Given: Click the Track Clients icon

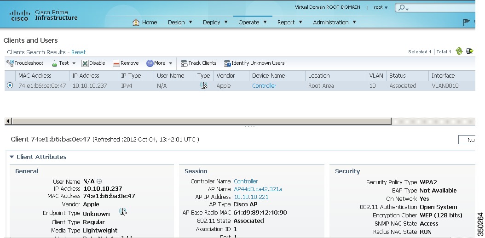Looking at the screenshot, I should tap(184, 63).
